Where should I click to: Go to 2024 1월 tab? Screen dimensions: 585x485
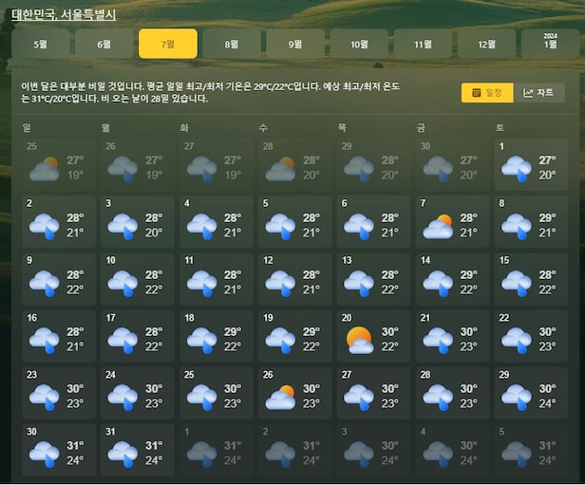(x=550, y=44)
